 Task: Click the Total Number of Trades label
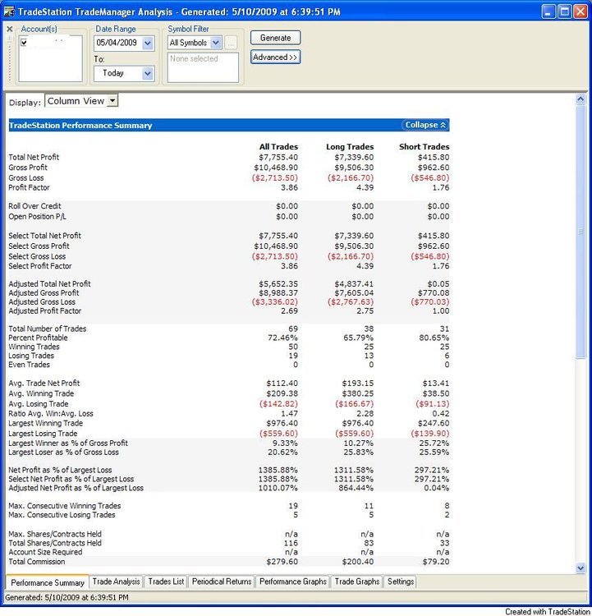48,329
